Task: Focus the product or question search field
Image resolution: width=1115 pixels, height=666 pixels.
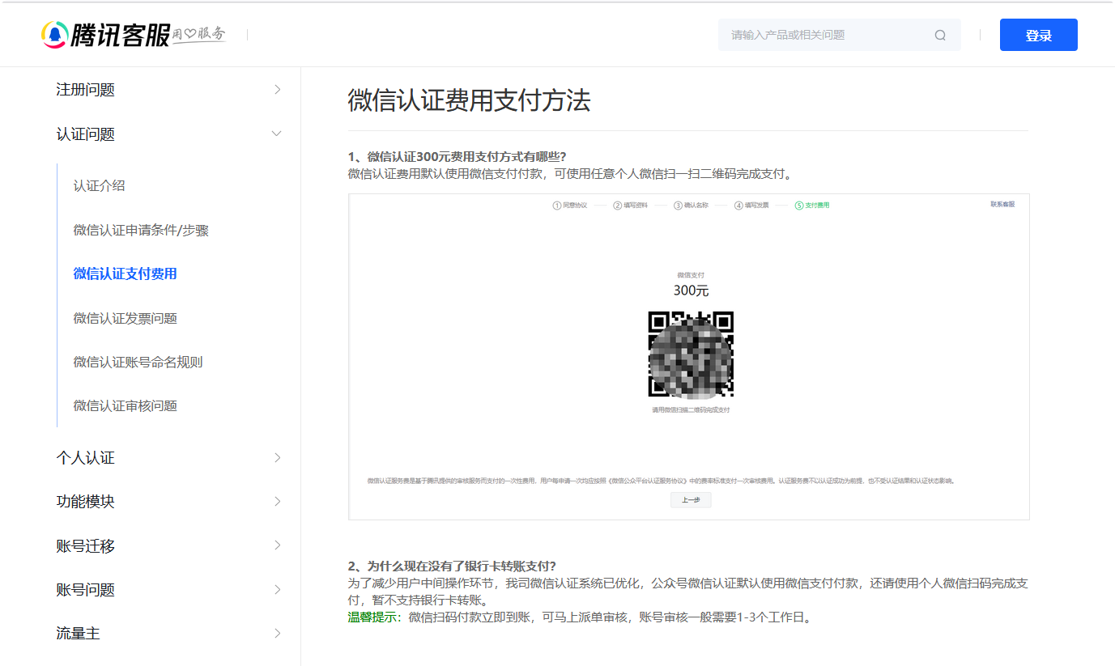Action: [839, 35]
